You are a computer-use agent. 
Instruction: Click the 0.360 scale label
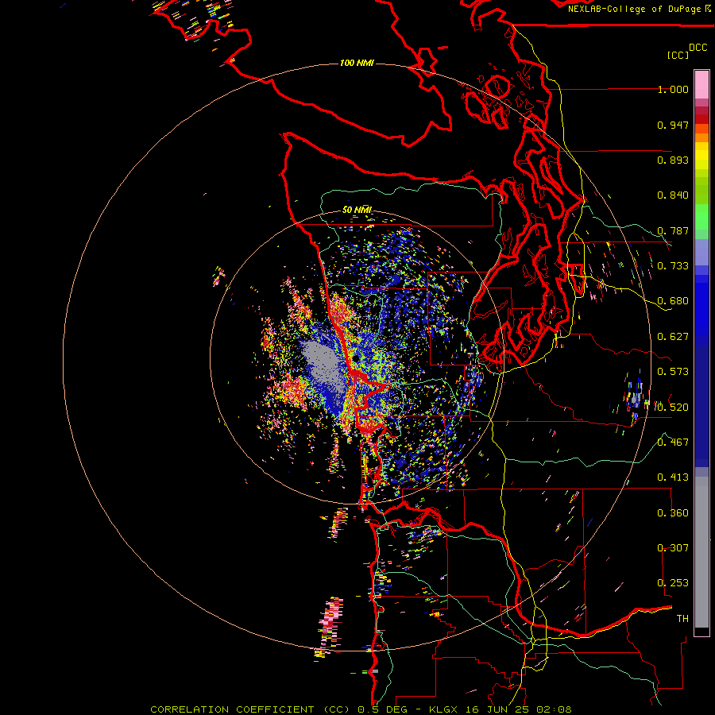(673, 513)
